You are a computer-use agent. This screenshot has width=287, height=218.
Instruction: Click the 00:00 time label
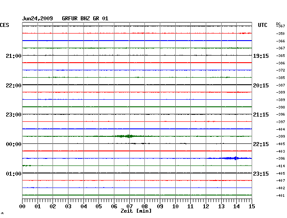pyautogui.click(x=14, y=144)
